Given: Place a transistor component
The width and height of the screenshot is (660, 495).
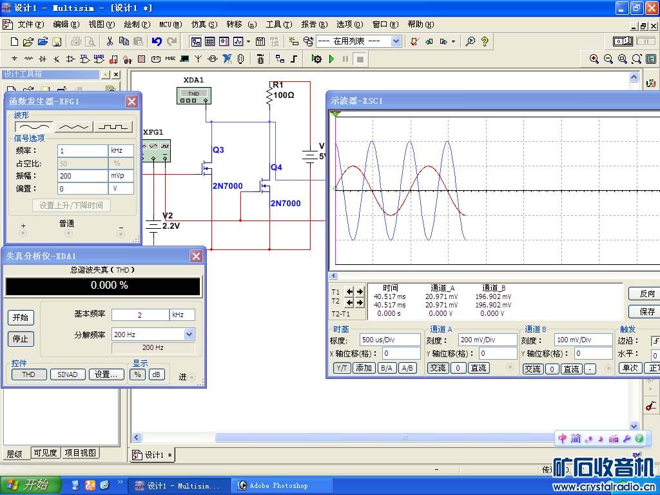Looking at the screenshot, I should (x=57, y=59).
